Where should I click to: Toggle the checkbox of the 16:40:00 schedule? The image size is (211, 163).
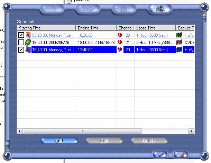click(x=21, y=49)
